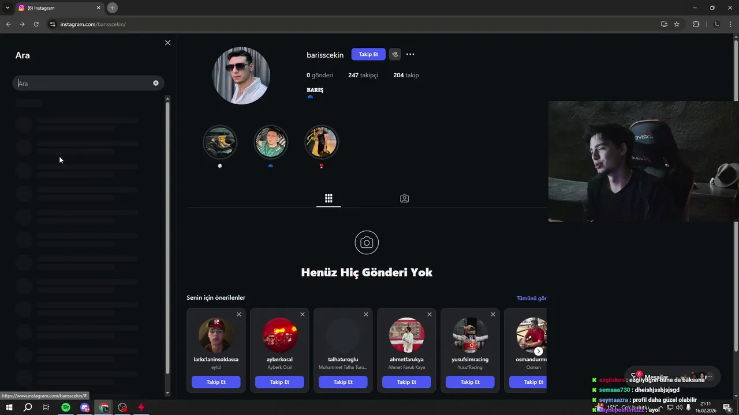The width and height of the screenshot is (739, 415).
Task: Open similar accounts suggestion icon next to Takip Et
Action: 395,54
